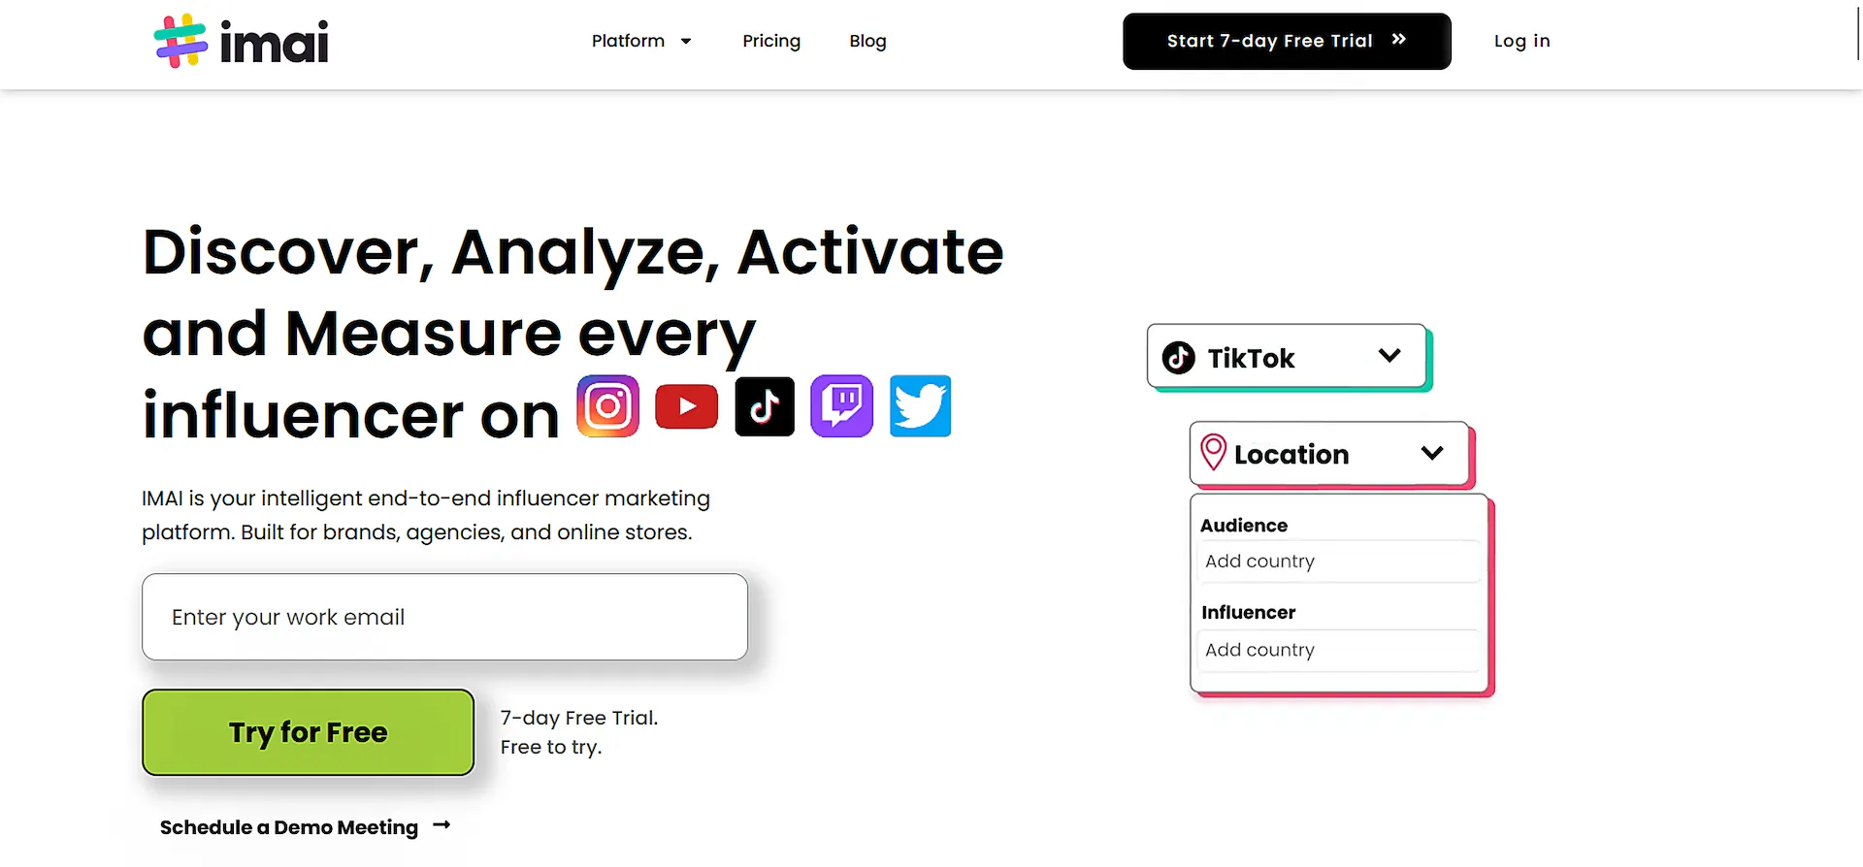Click the Twitch icon in headline
This screenshot has height=867, width=1863.
coord(842,406)
